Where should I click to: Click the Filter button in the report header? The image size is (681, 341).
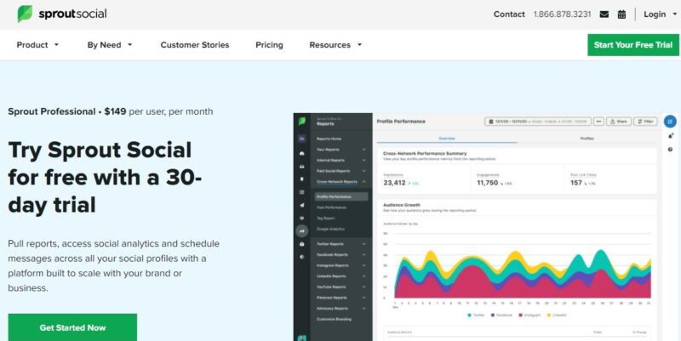click(x=645, y=122)
